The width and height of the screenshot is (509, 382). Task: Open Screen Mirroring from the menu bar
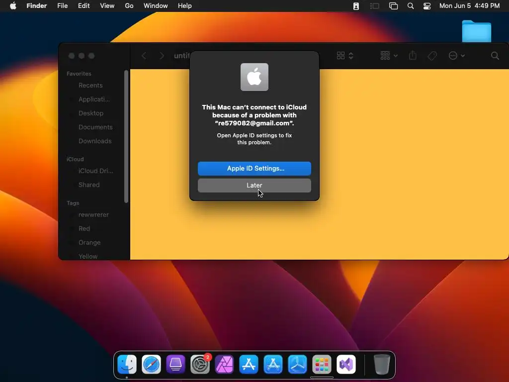(394, 6)
